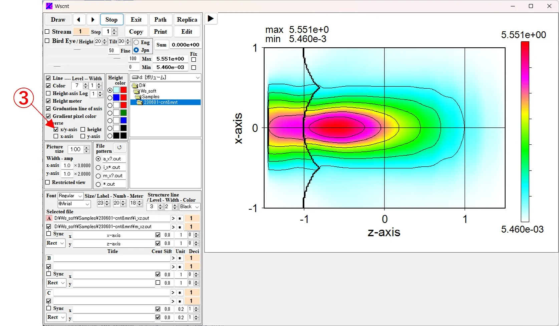Click the Max value field 5.551e+00
The width and height of the screenshot is (559, 326).
pos(170,59)
